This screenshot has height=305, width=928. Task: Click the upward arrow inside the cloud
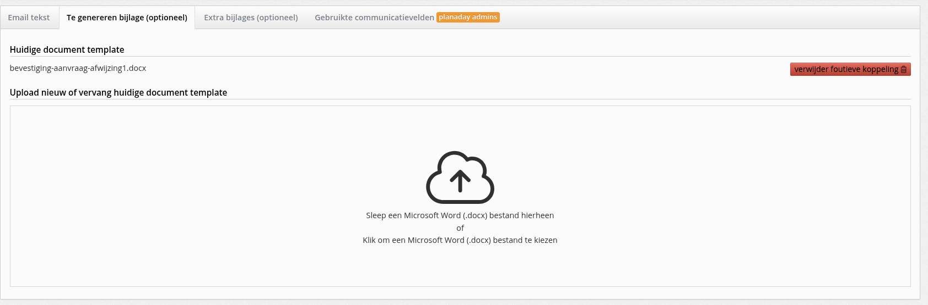[460, 181]
